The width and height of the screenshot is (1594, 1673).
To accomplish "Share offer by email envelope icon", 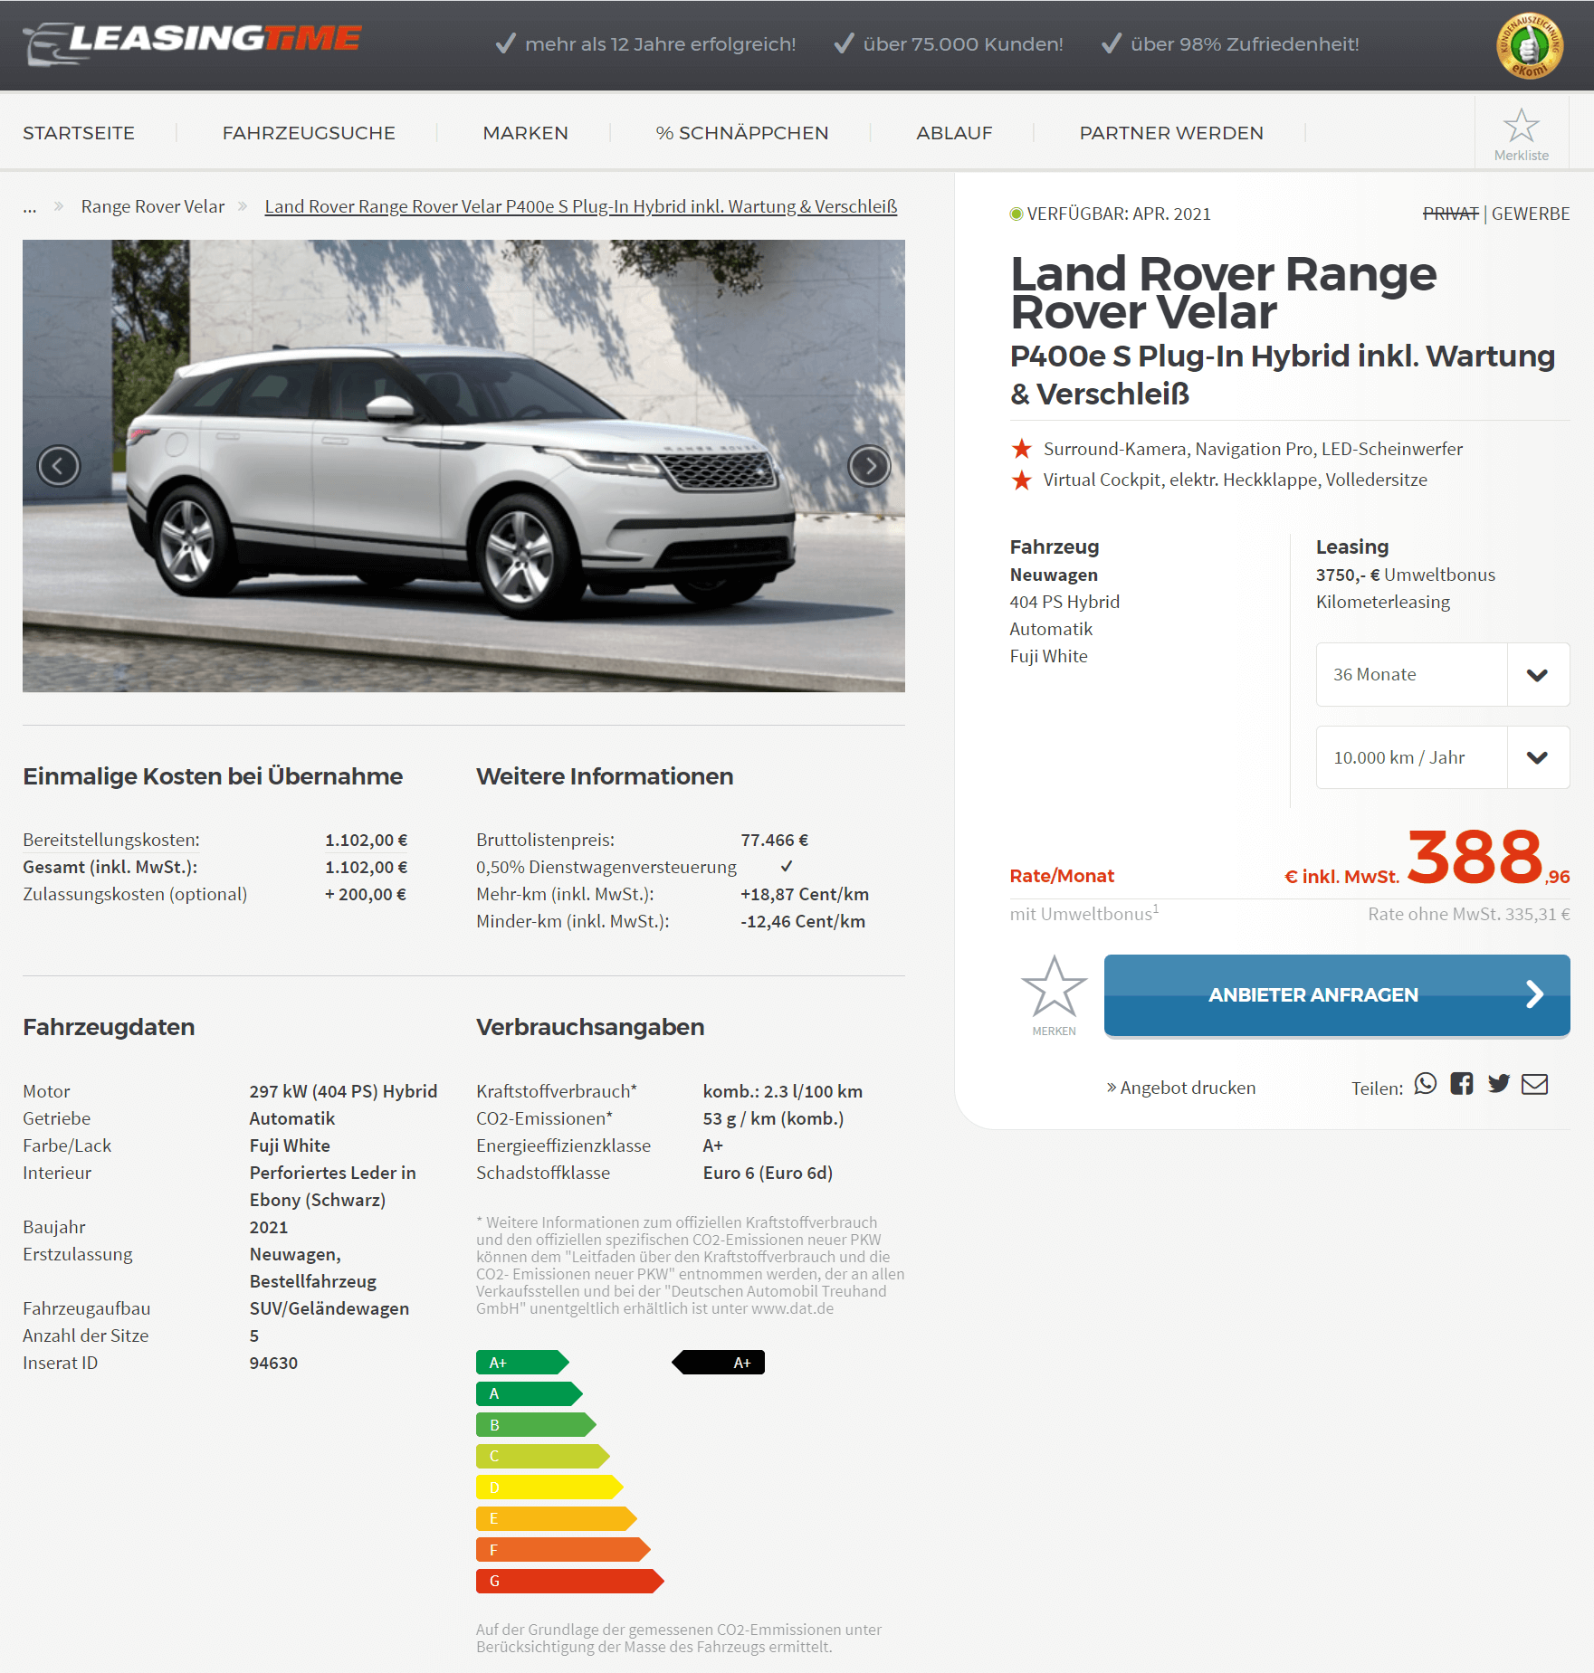I will click(x=1535, y=1084).
